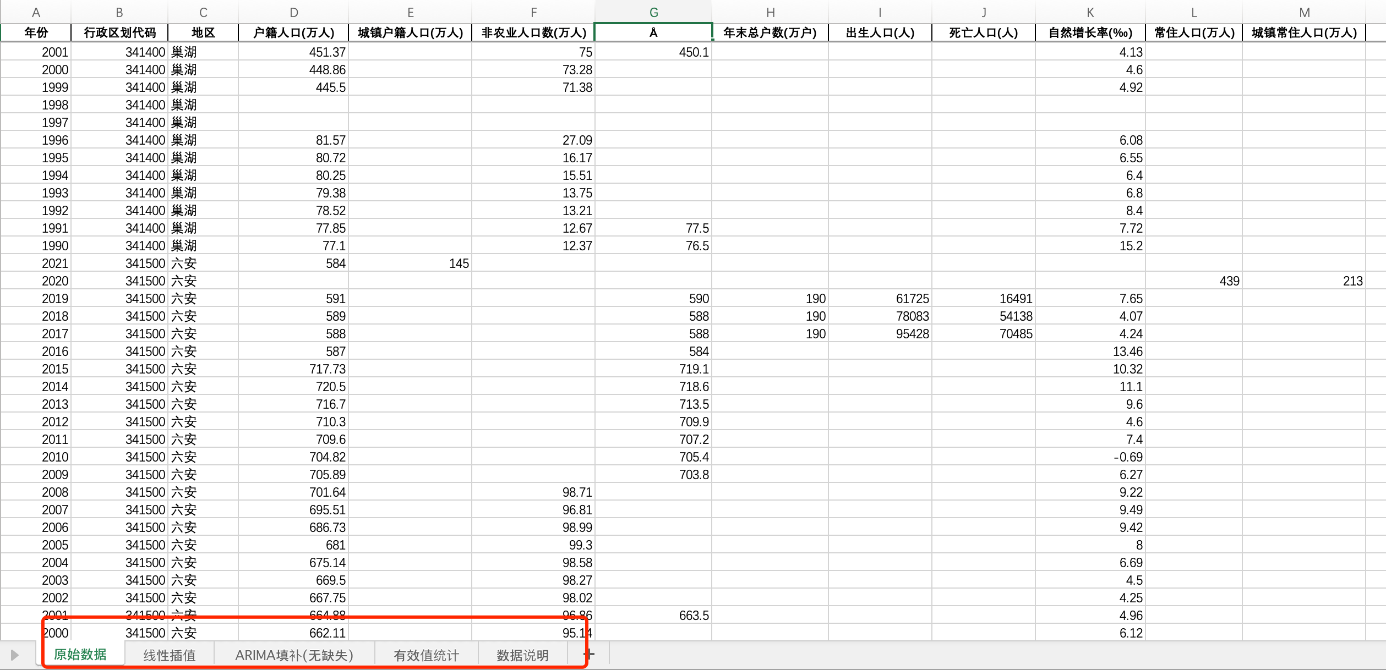Select the 常住人口(万人) header cell
Image resolution: width=1386 pixels, height=670 pixels.
1193,32
